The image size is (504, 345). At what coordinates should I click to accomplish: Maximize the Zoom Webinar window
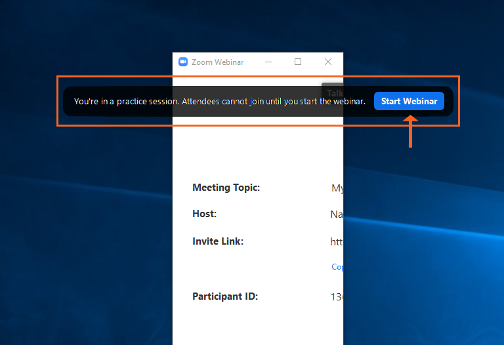[x=298, y=62]
